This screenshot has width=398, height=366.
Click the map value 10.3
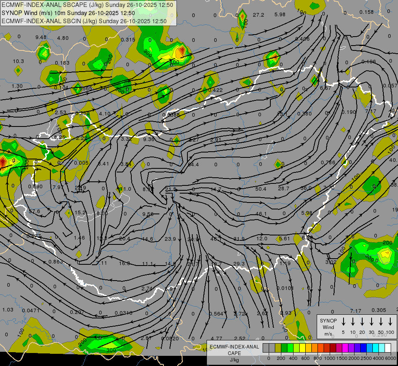point(18,61)
